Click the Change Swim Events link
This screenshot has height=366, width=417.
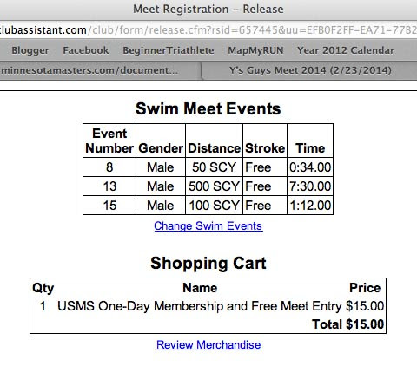pos(208,226)
